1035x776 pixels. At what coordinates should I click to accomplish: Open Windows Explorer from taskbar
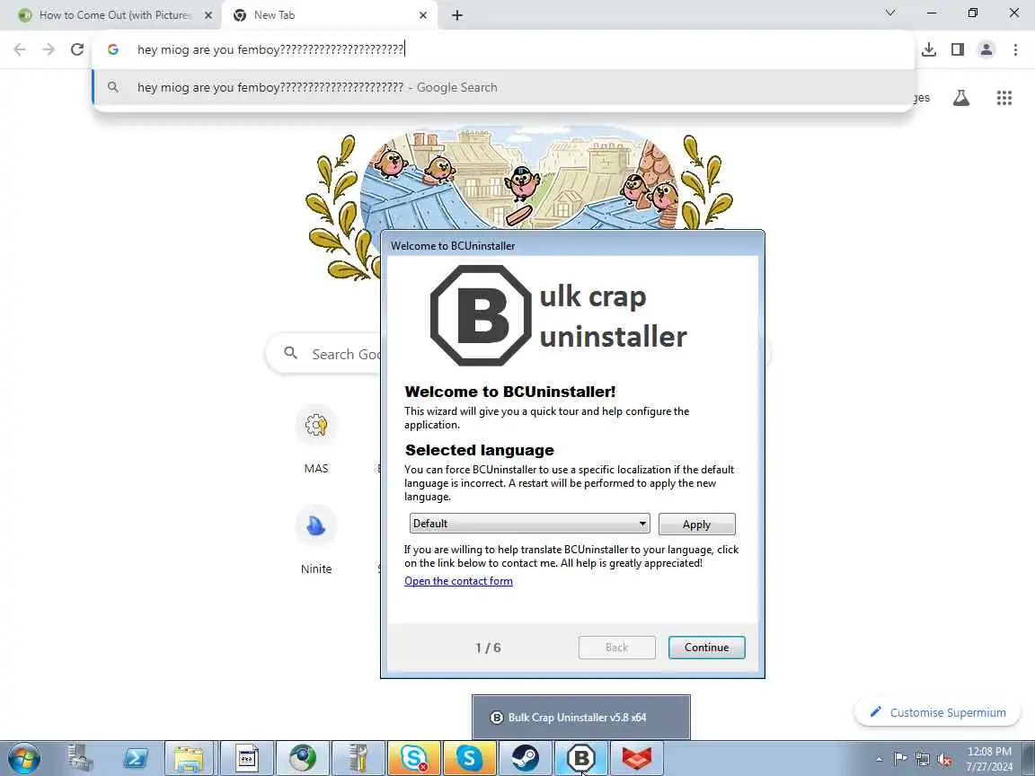coord(190,758)
